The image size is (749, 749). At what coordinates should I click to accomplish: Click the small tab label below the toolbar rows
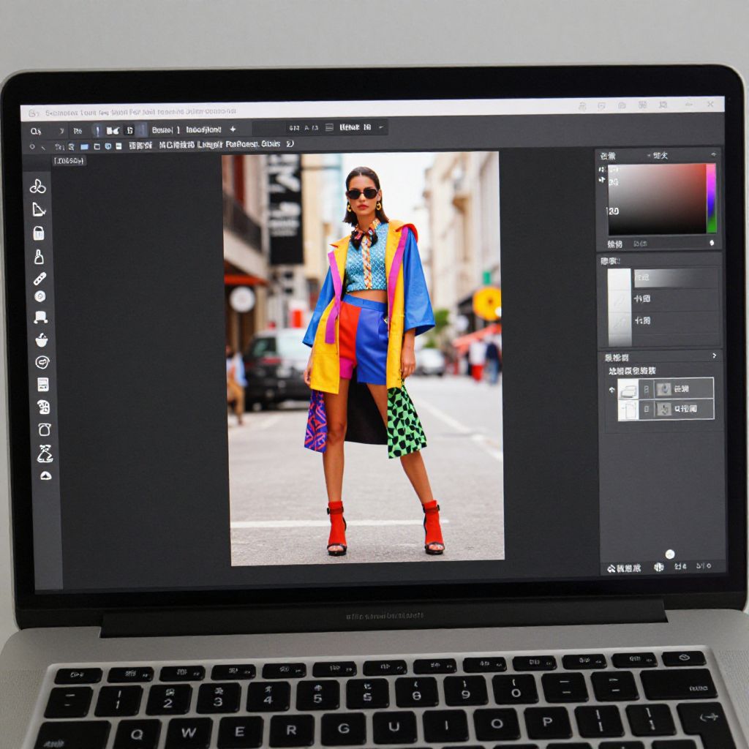(69, 161)
